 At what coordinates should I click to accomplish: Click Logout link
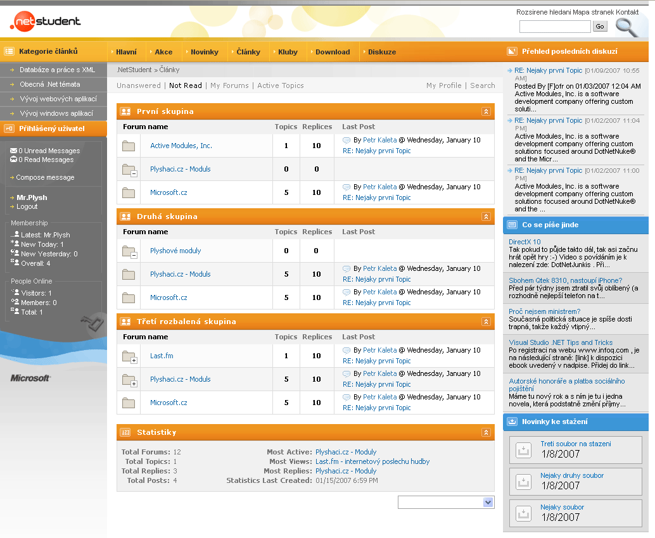(27, 206)
